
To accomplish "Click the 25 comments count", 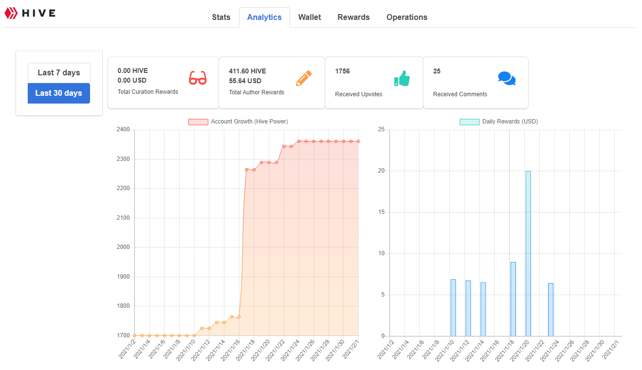I will click(x=437, y=71).
